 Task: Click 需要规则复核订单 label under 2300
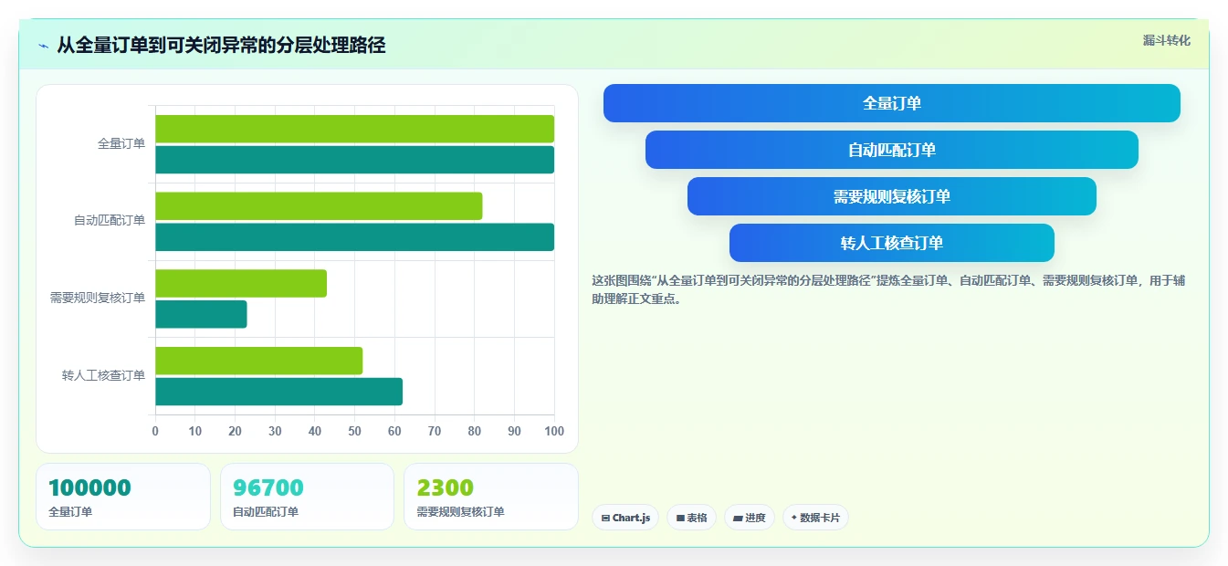click(460, 512)
